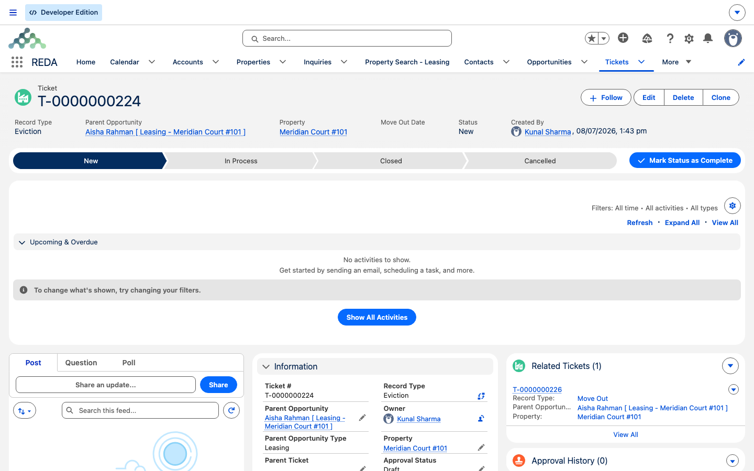754x471 pixels.
Task: Open the user profile avatar
Action: click(x=733, y=38)
